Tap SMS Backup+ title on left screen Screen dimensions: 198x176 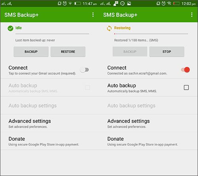21,15
